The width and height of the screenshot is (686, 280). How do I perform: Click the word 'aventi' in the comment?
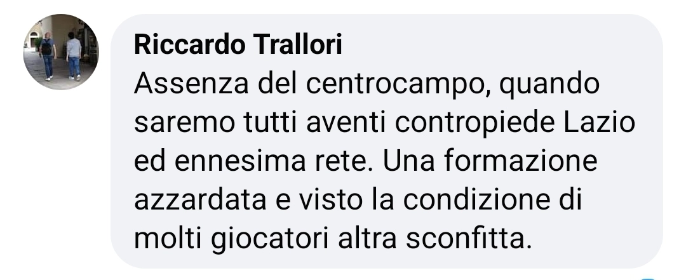click(347, 123)
